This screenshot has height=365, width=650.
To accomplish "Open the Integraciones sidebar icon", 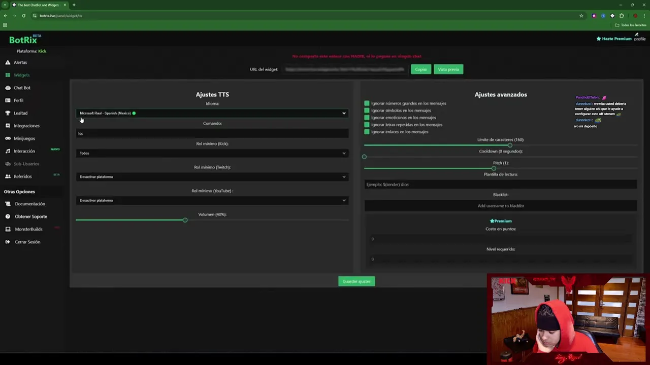I will click(x=8, y=126).
